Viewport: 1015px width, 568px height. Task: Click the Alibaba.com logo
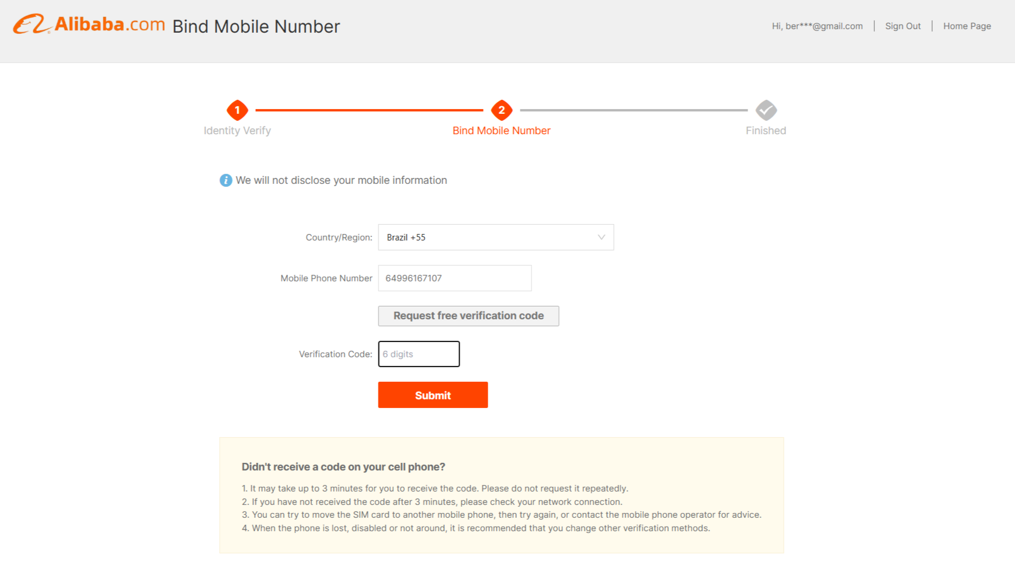click(89, 25)
